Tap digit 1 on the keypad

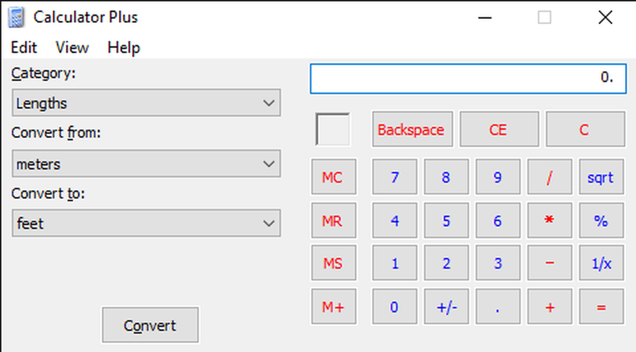(394, 263)
